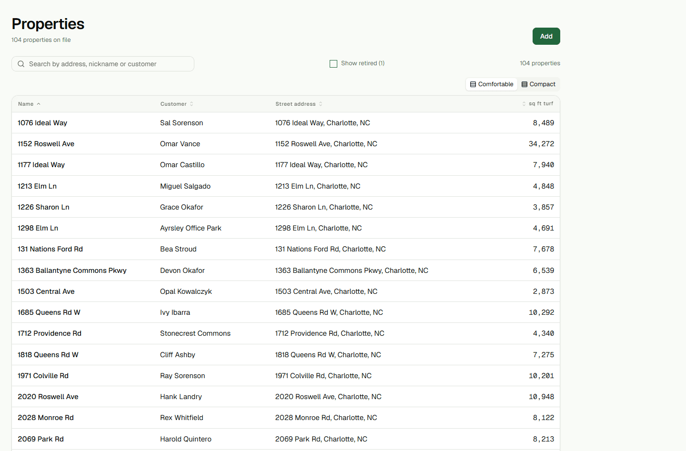Sort table by Customer column
The height and width of the screenshot is (451, 686).
pos(177,104)
